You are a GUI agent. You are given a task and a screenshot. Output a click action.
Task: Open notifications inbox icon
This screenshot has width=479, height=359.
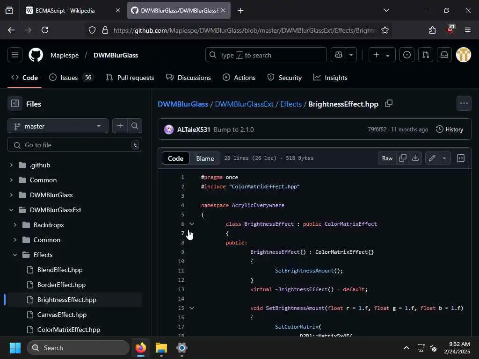[444, 55]
